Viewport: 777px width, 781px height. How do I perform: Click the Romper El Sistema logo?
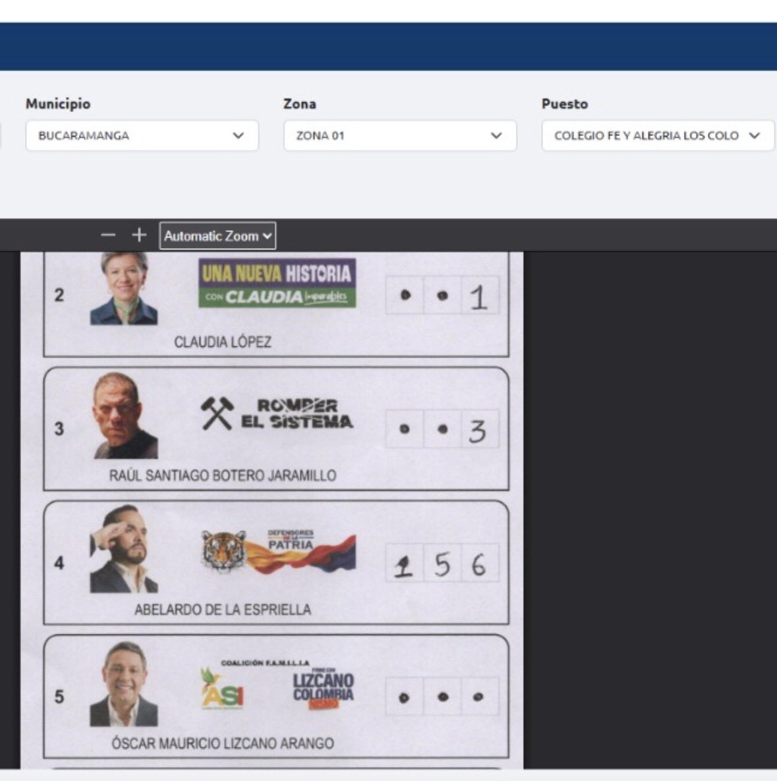(x=277, y=414)
